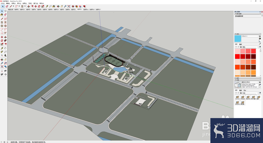
Task: Select the Rotated Rectangle tool
Action: coord(5,22)
